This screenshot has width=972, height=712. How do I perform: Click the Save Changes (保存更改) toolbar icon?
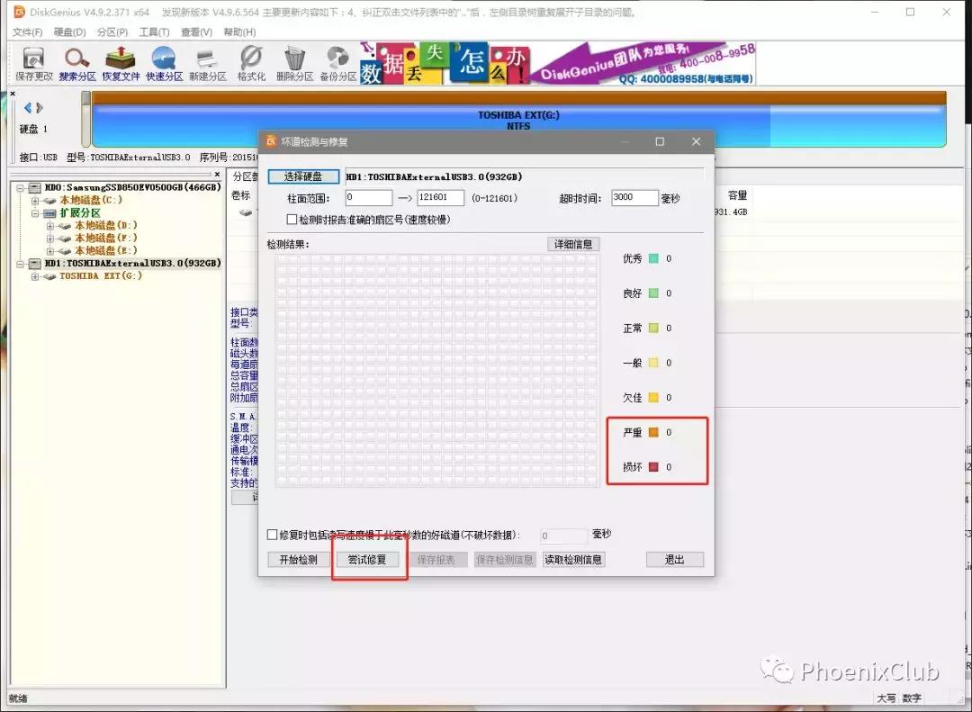click(33, 64)
